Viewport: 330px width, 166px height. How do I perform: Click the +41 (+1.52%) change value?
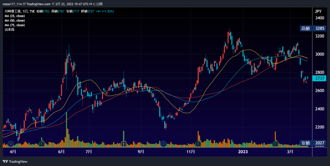(x=105, y=11)
